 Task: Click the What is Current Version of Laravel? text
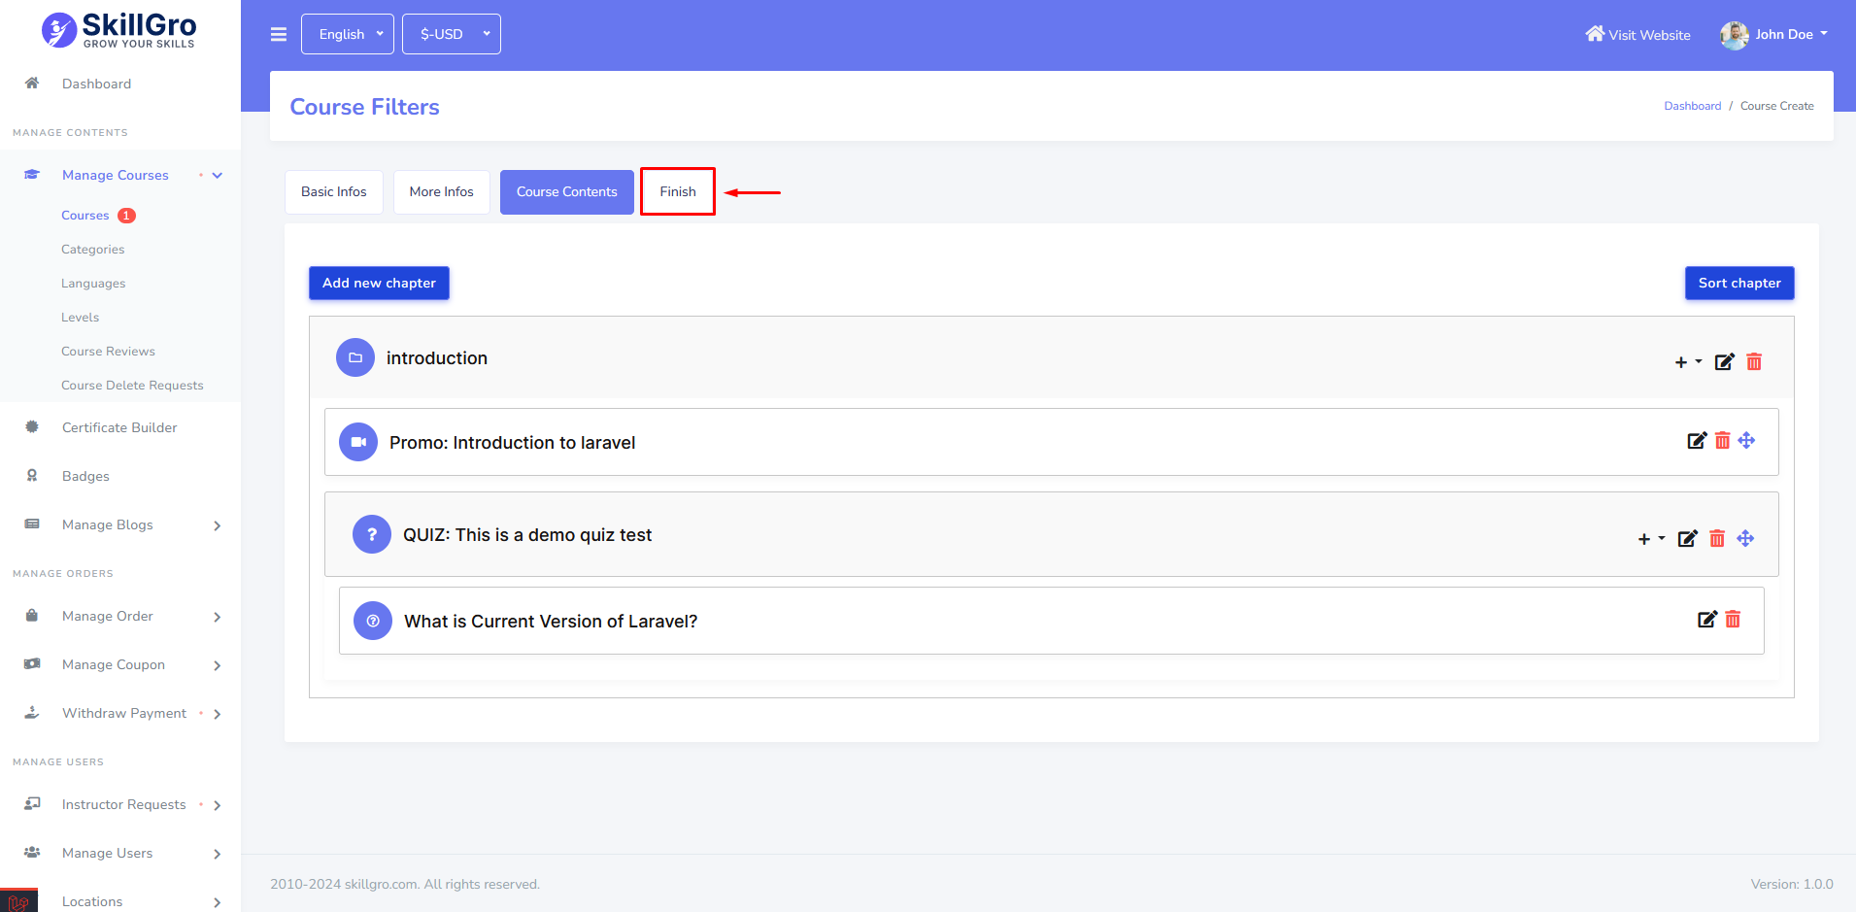(x=551, y=621)
